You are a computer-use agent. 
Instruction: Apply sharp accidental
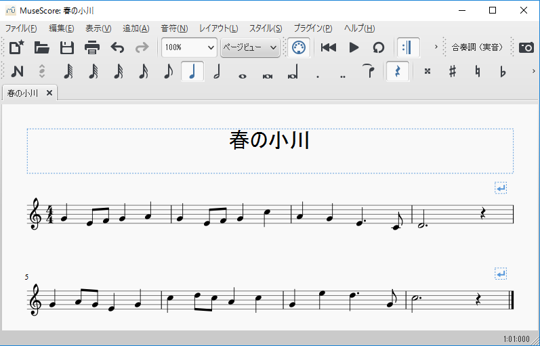453,72
